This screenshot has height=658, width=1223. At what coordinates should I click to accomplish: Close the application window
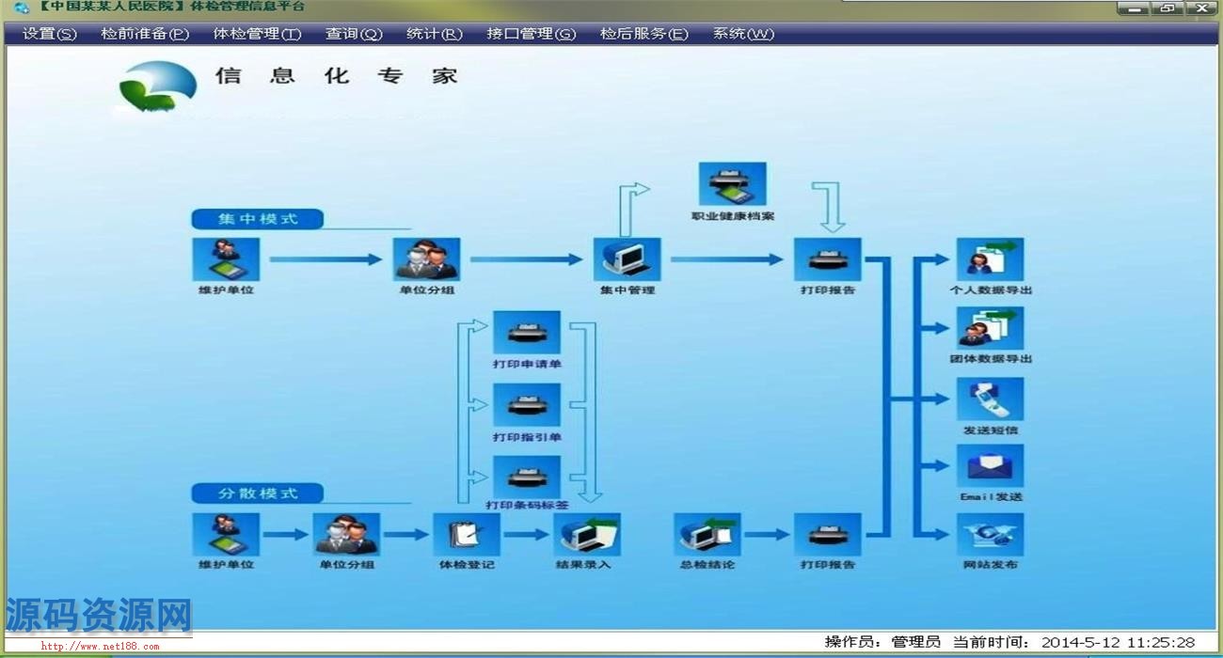point(1199,8)
